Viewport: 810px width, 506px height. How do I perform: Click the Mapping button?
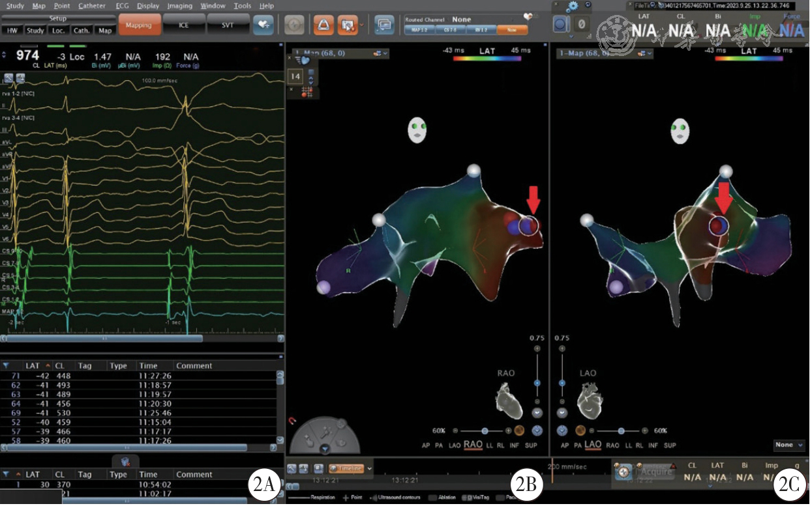click(x=138, y=25)
